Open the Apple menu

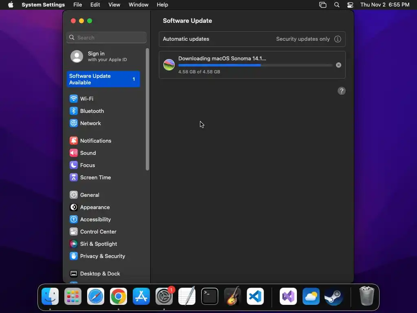(x=11, y=5)
